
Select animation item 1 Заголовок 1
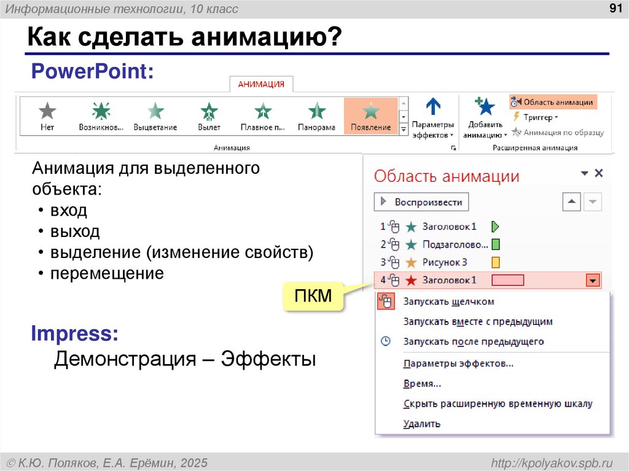pyautogui.click(x=487, y=227)
